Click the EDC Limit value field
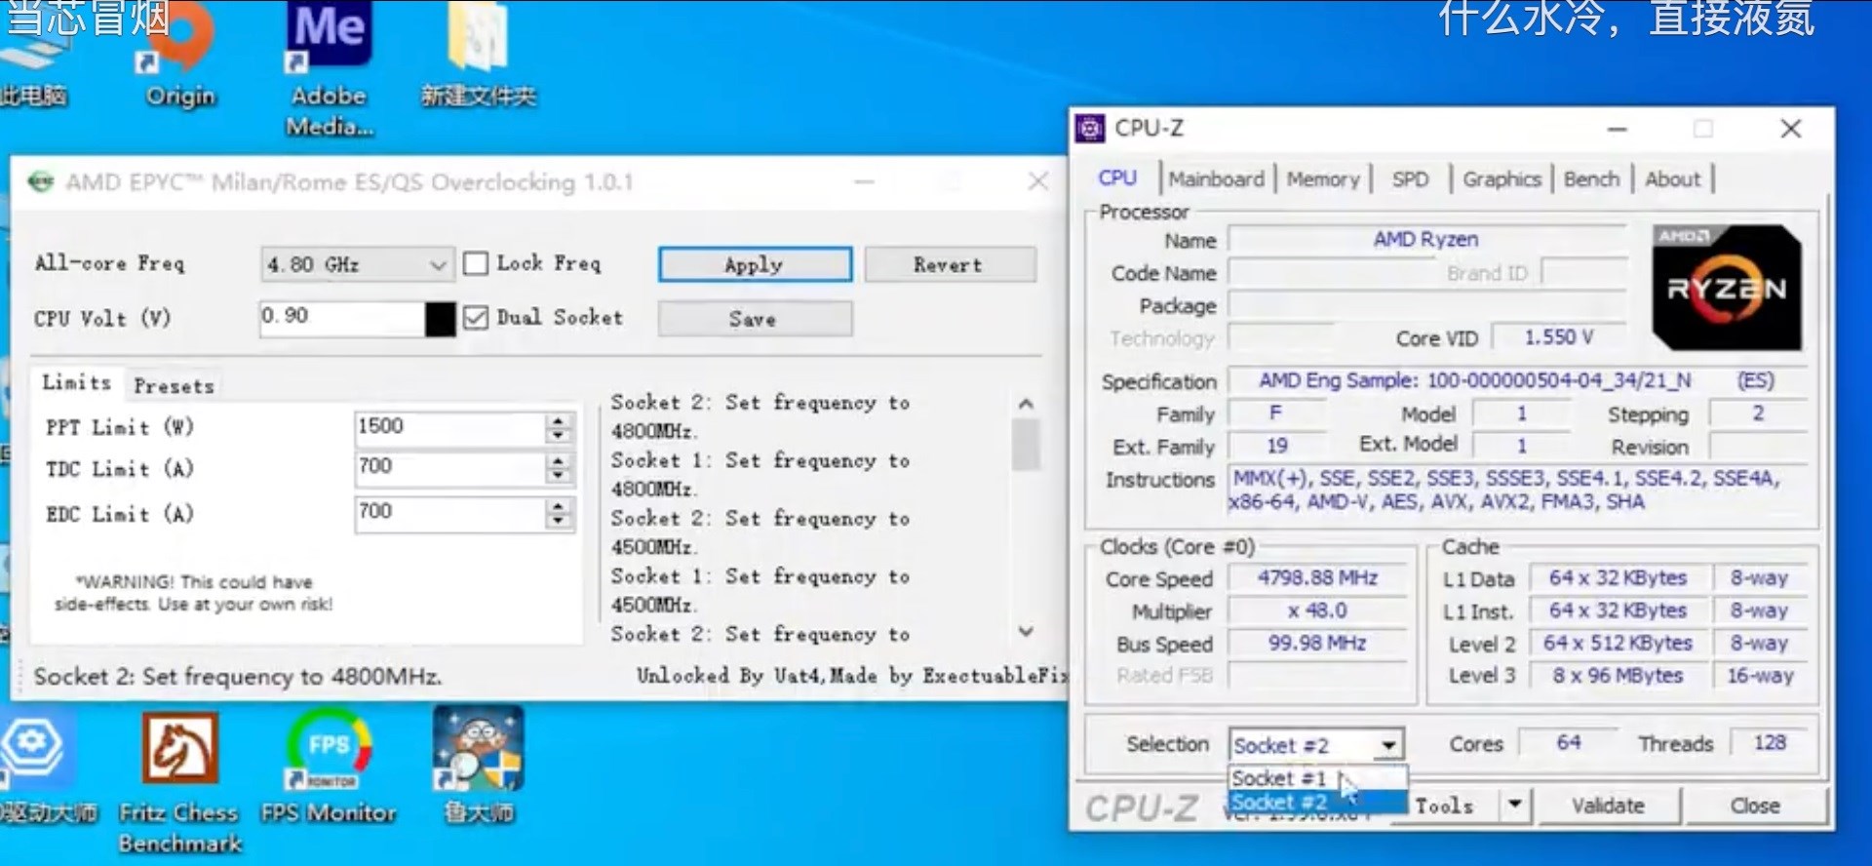 [449, 513]
